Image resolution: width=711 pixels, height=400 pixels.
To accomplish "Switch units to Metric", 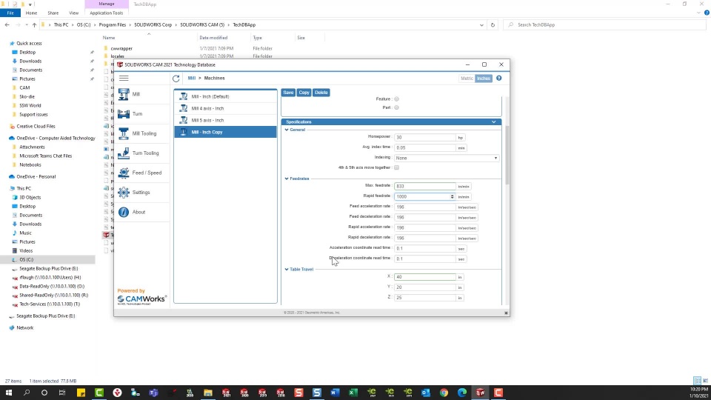I will [x=467, y=79].
